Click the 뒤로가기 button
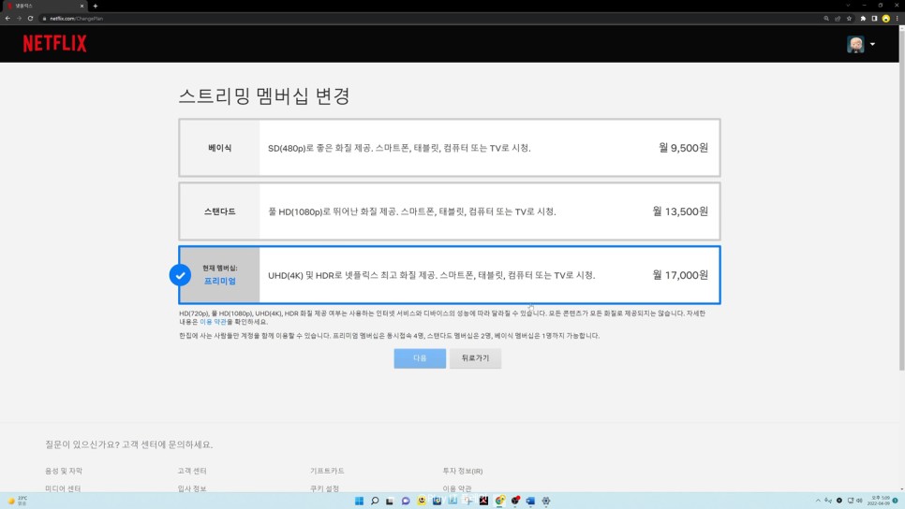Screen dimensions: 905x509 click(x=475, y=358)
